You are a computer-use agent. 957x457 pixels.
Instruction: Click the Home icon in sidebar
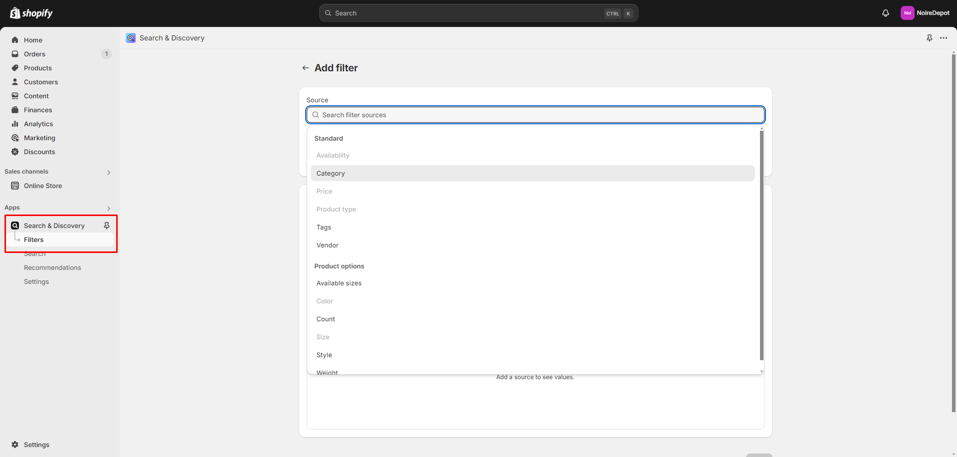point(15,39)
